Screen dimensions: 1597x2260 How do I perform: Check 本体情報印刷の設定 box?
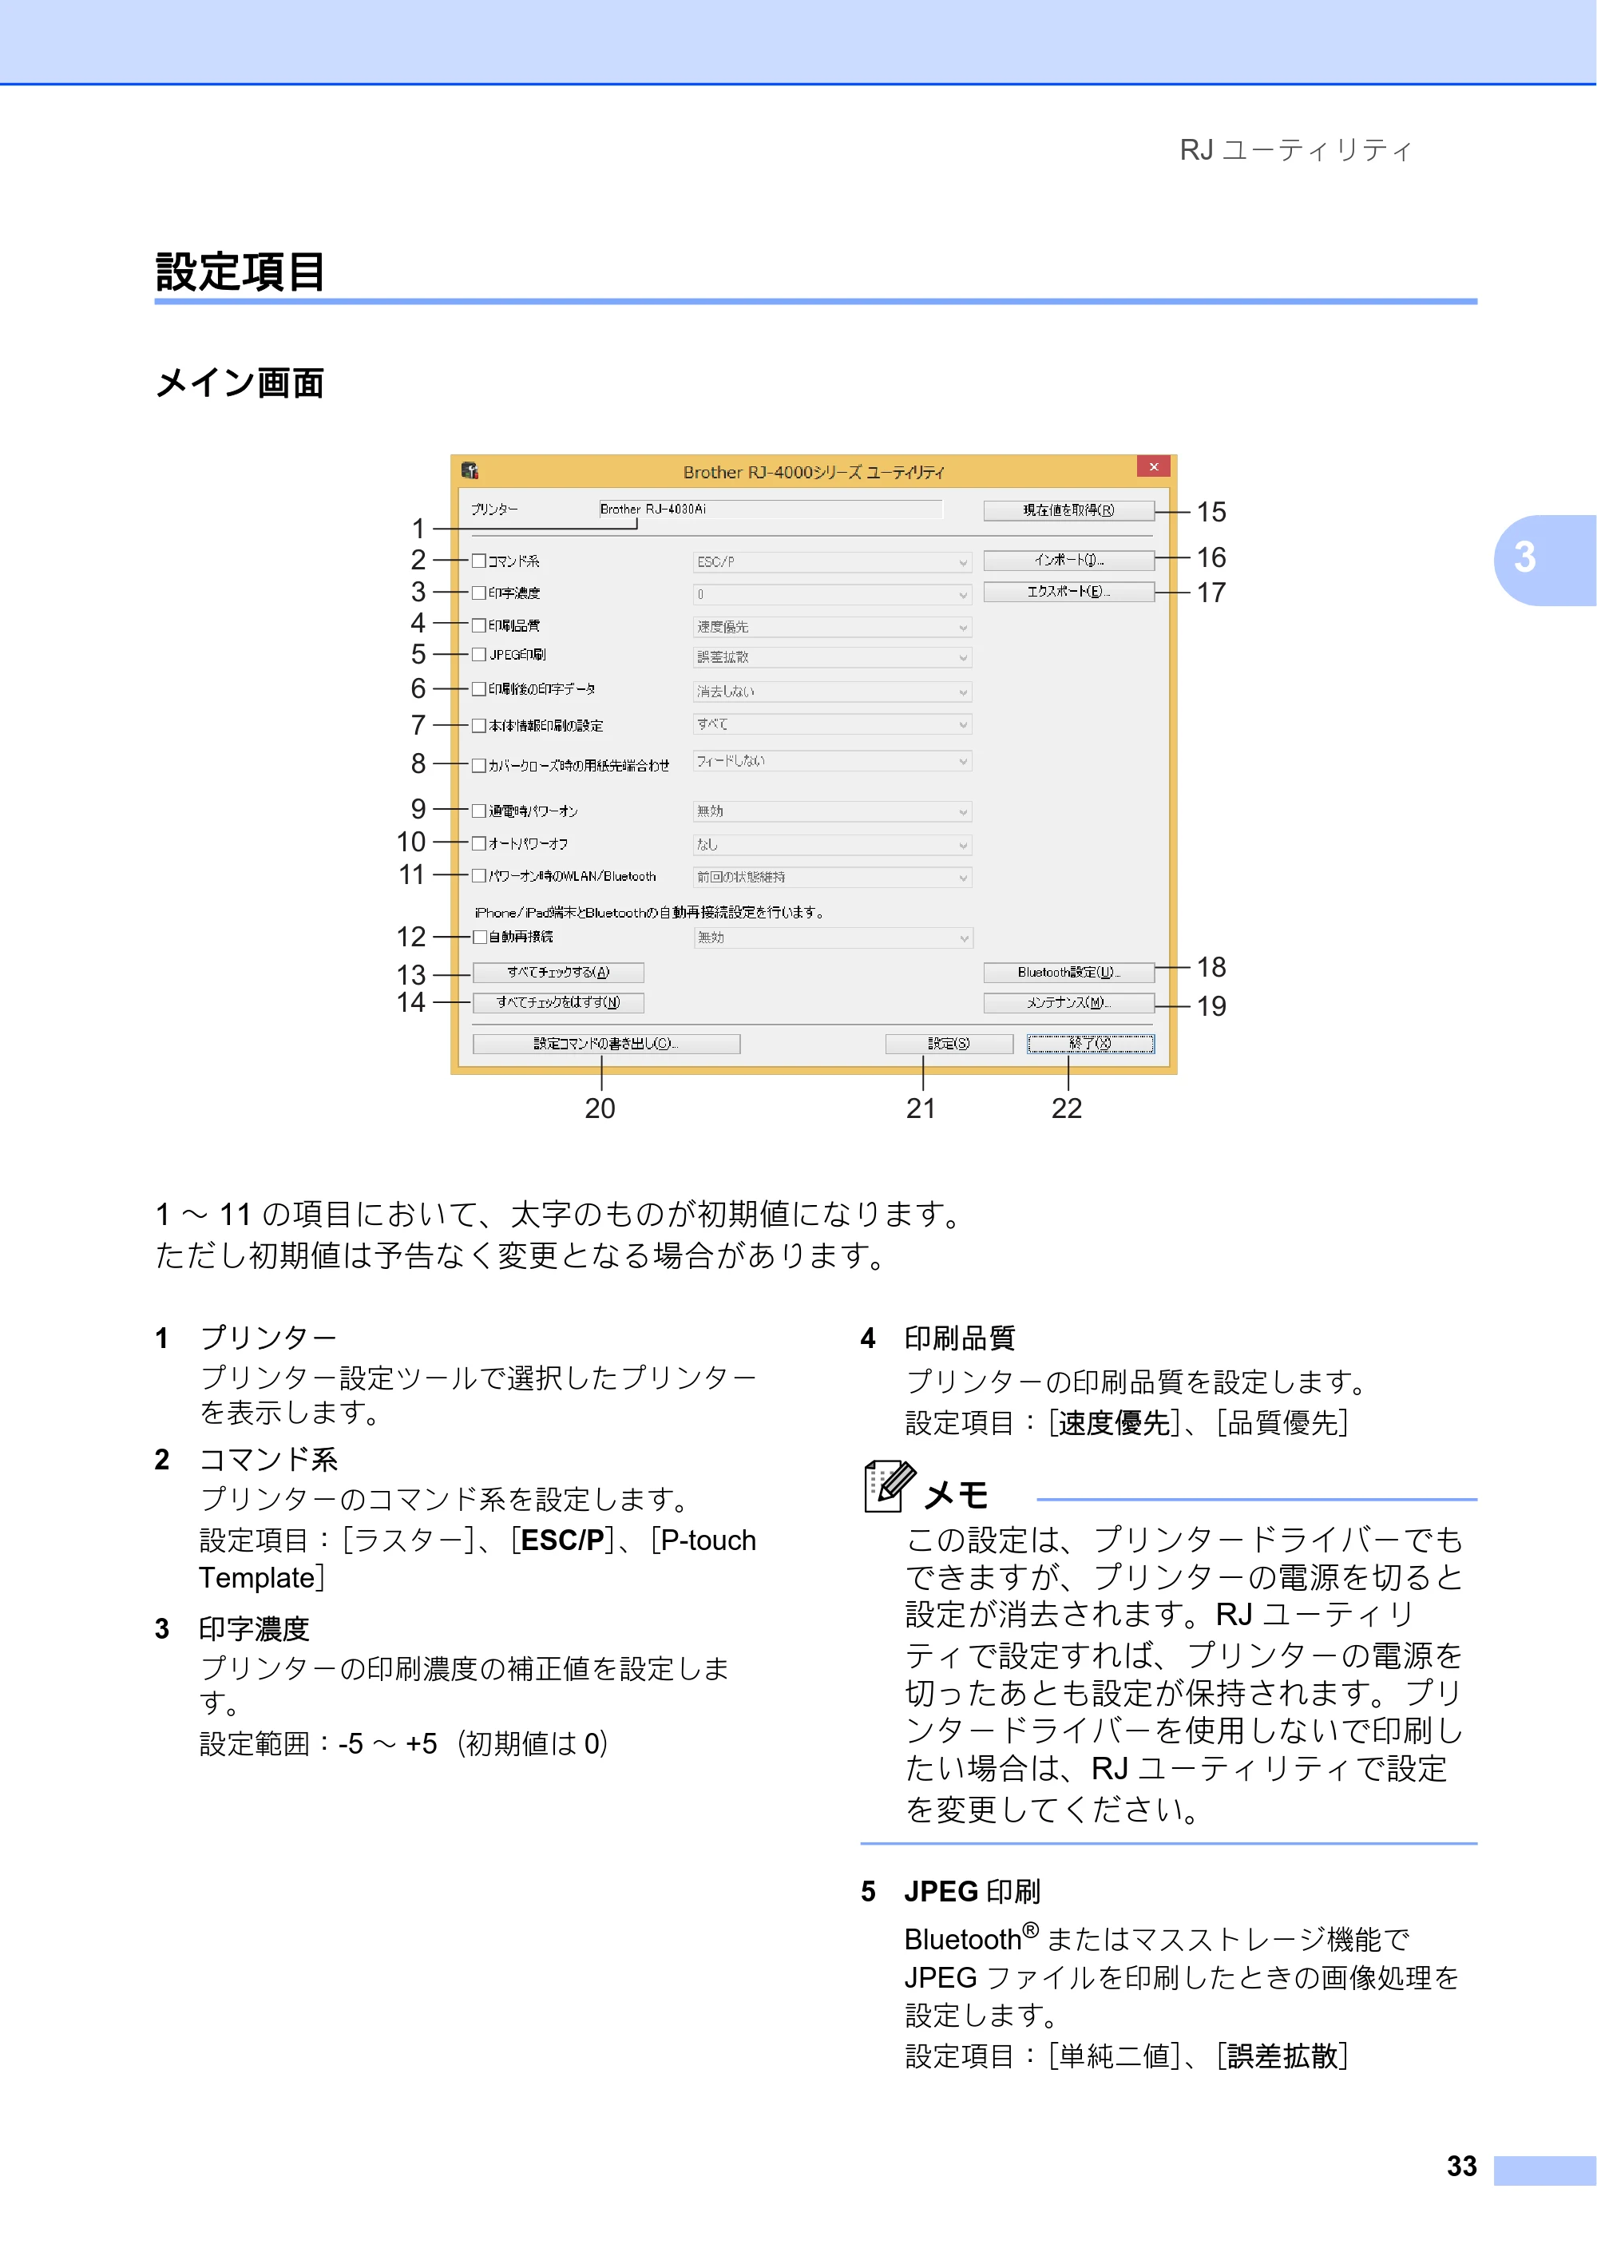pos(479,725)
